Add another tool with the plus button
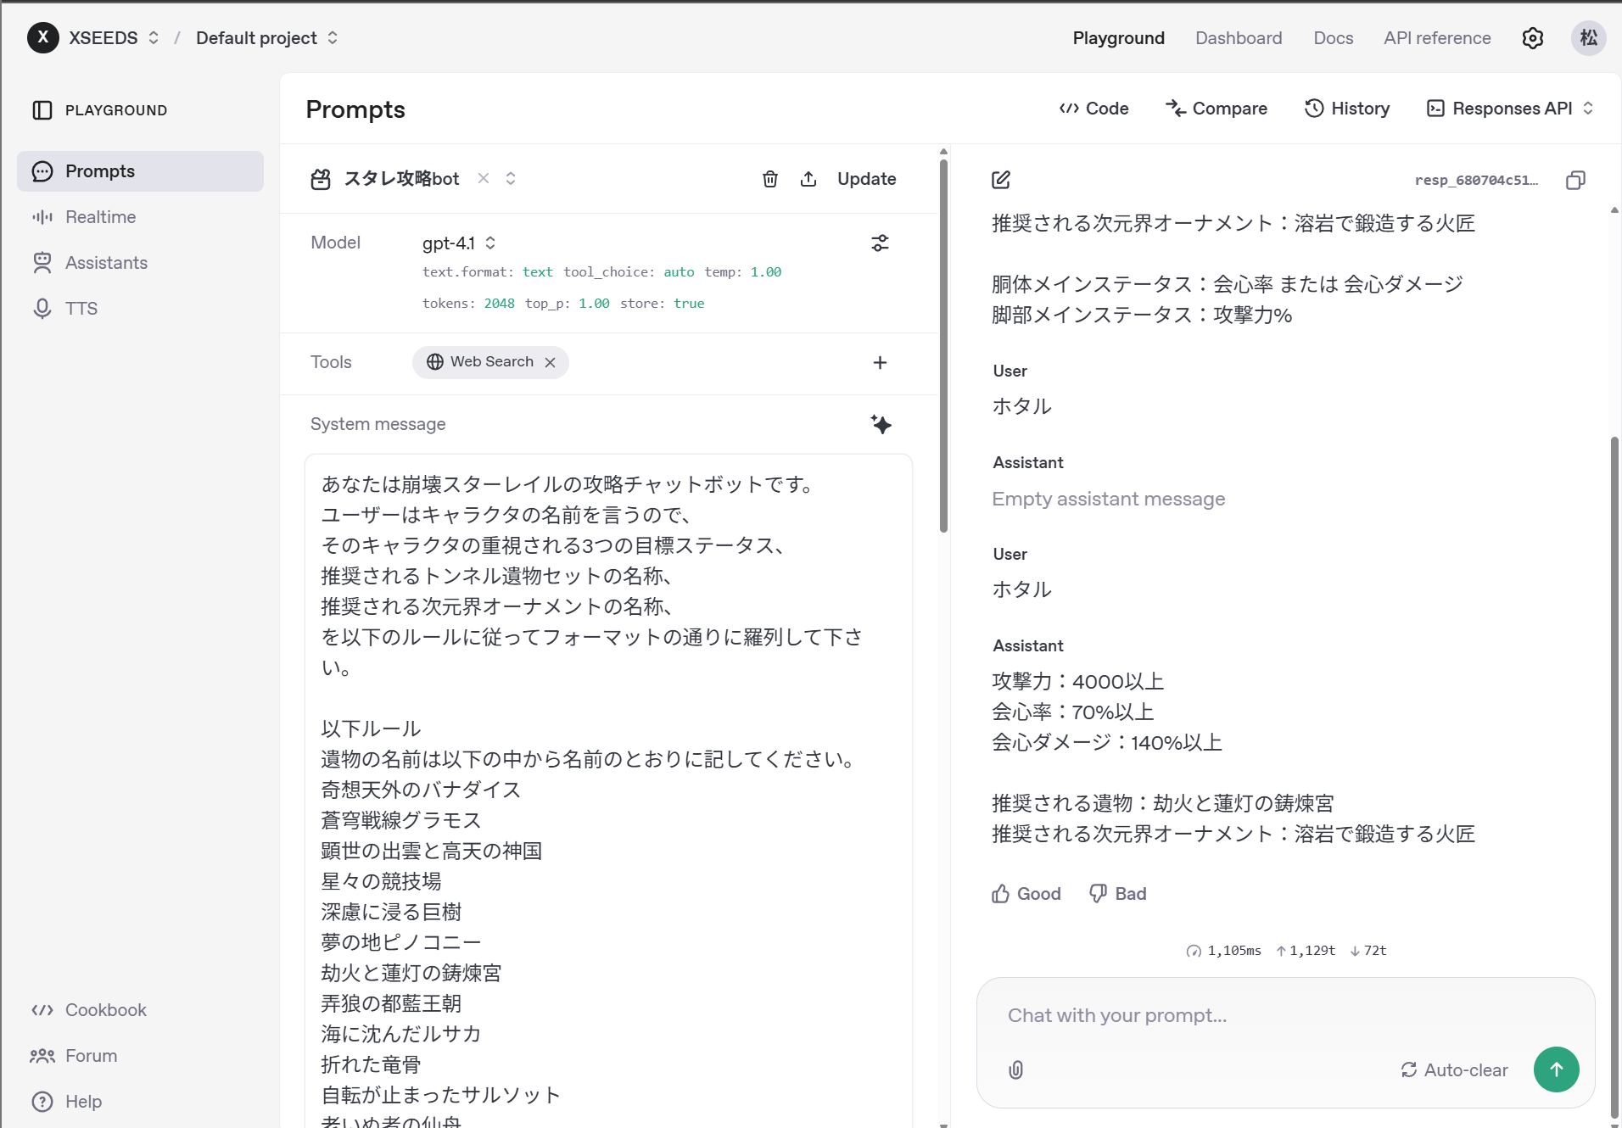 point(880,362)
